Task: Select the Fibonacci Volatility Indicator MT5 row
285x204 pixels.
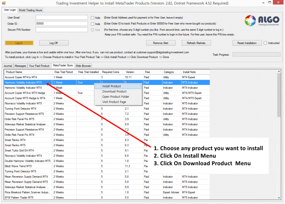Action: (x=107, y=104)
